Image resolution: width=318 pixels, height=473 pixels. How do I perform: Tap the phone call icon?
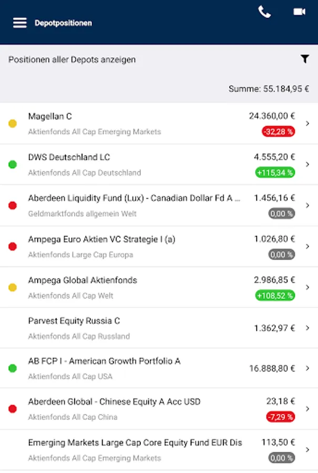pos(264,12)
